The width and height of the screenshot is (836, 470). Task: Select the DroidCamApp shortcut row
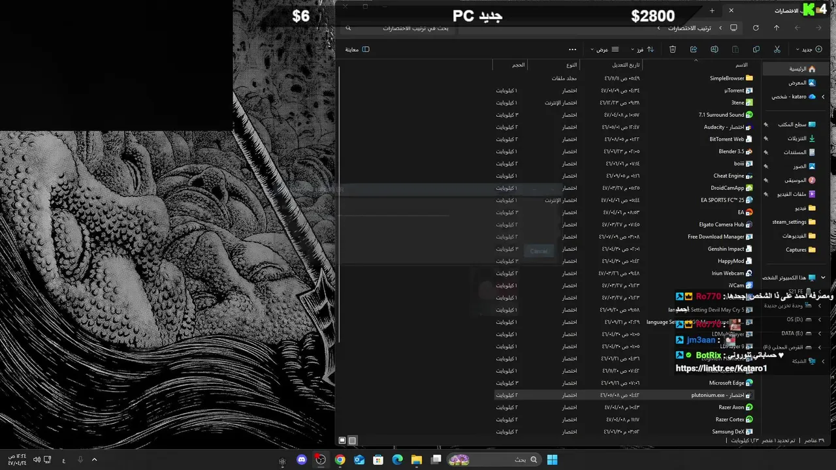pyautogui.click(x=624, y=188)
